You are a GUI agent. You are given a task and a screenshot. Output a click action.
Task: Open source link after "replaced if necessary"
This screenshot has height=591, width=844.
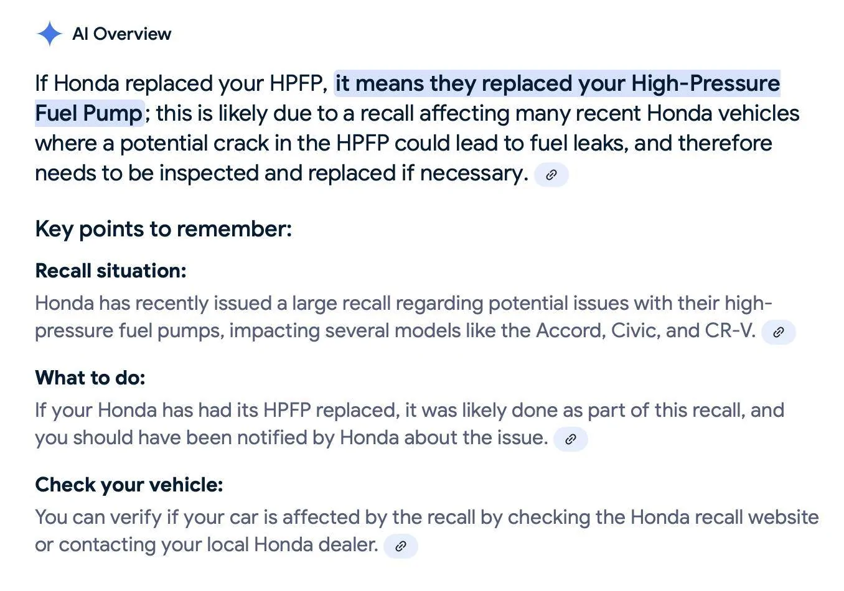551,175
